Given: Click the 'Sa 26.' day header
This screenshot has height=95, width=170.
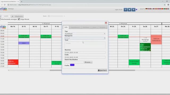Looking at the screenshot, I should (145, 26).
